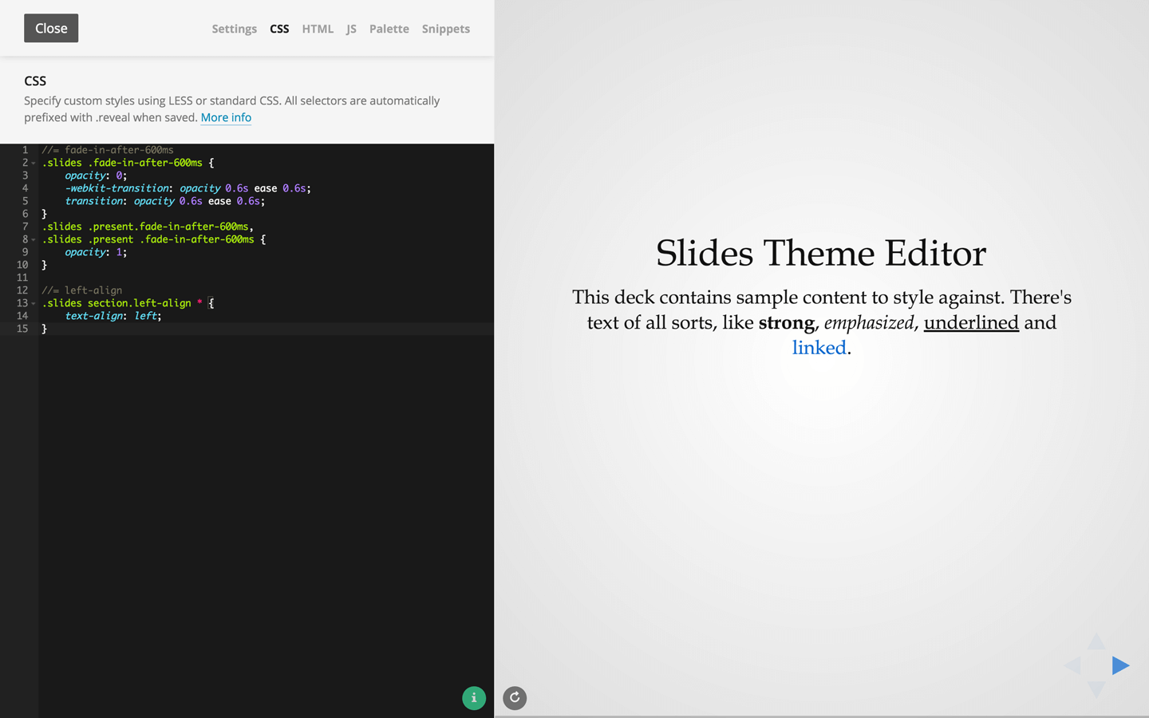The image size is (1149, 718).
Task: Open the Snippets tab
Action: 446,29
